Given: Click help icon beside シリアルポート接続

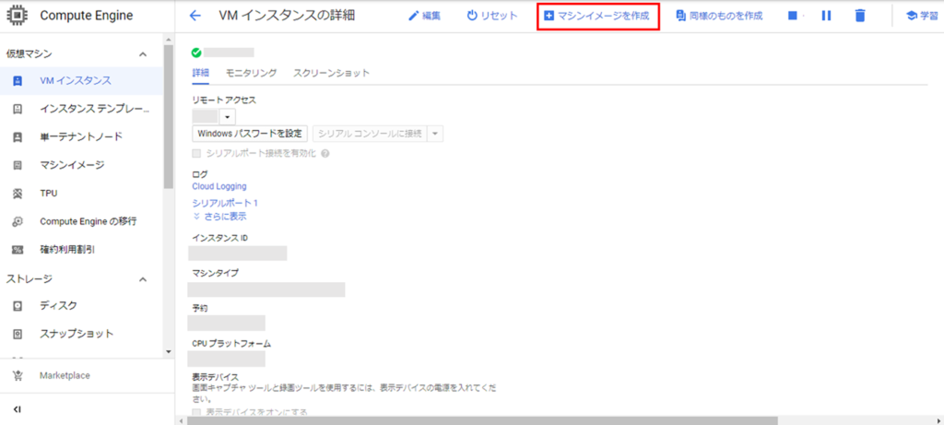Looking at the screenshot, I should pos(325,153).
